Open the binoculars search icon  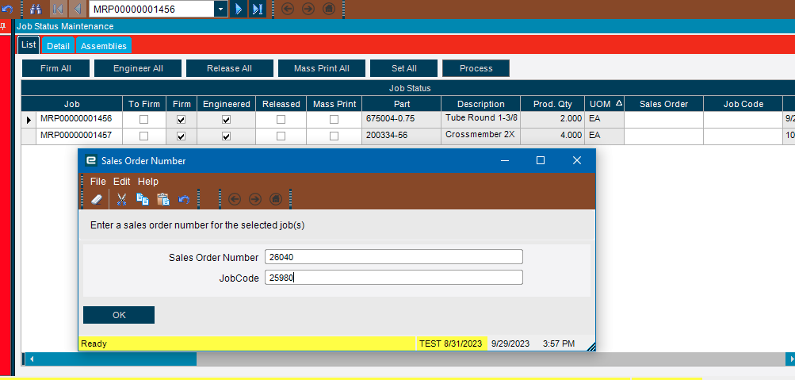click(36, 10)
